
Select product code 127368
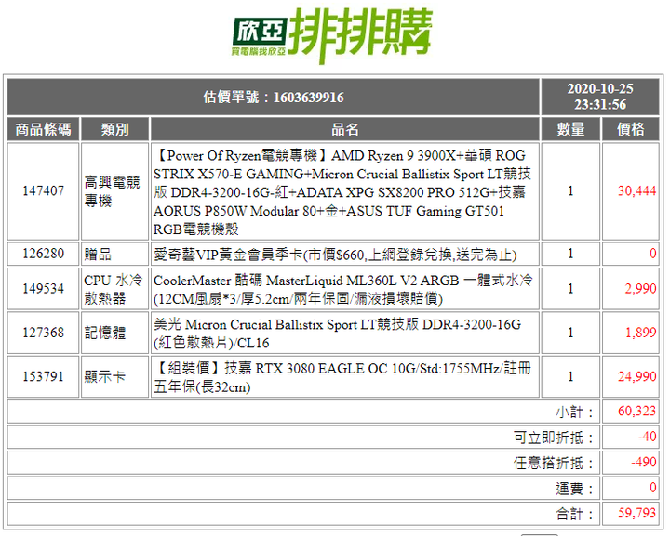pos(43,333)
